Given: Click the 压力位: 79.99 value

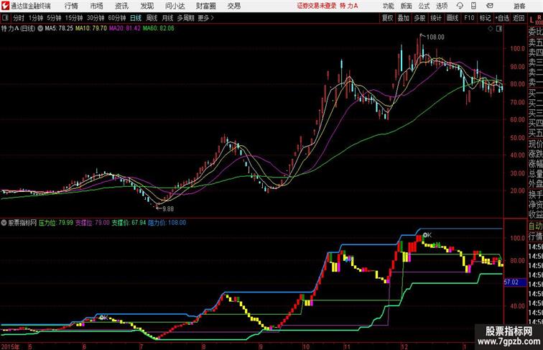Looking at the screenshot, I should (56, 223).
